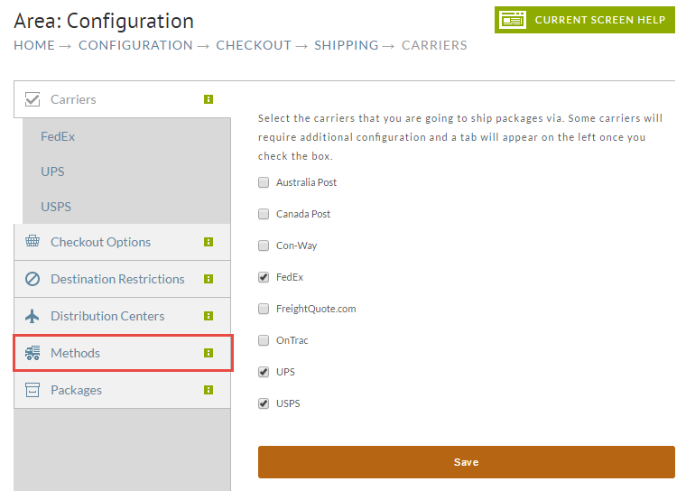This screenshot has width=686, height=491.
Task: Save the carrier selections
Action: click(467, 462)
